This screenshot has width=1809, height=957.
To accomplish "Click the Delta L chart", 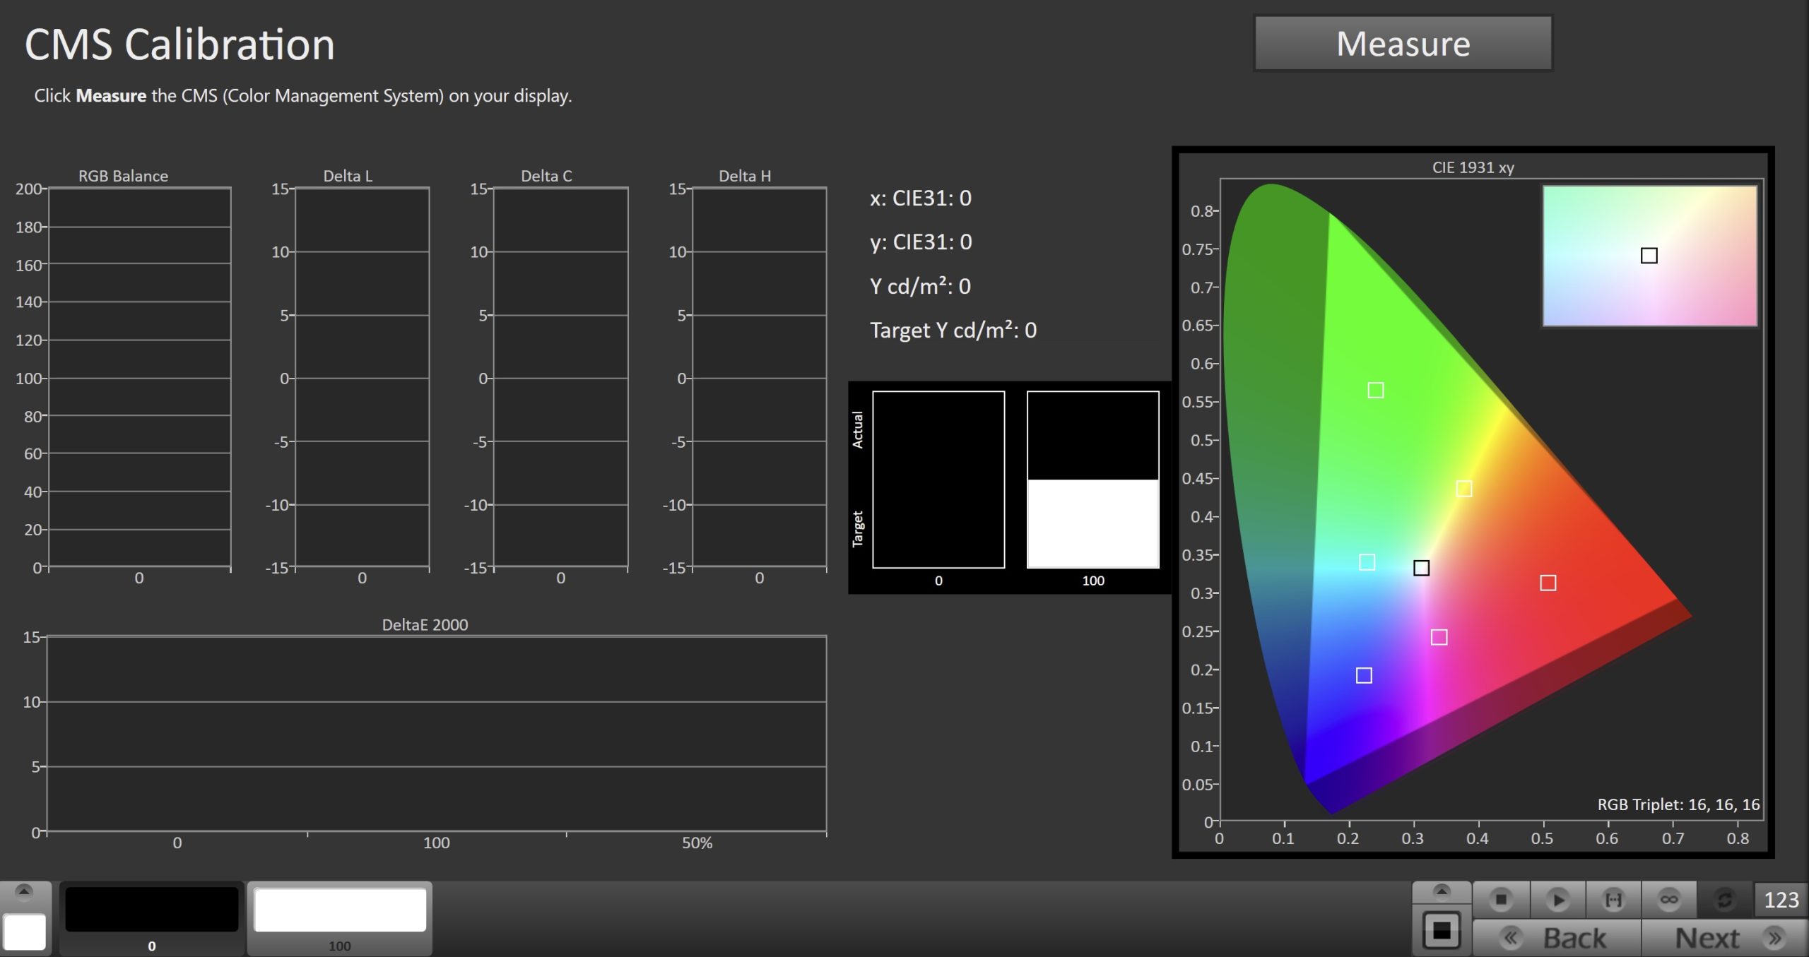I will (362, 377).
